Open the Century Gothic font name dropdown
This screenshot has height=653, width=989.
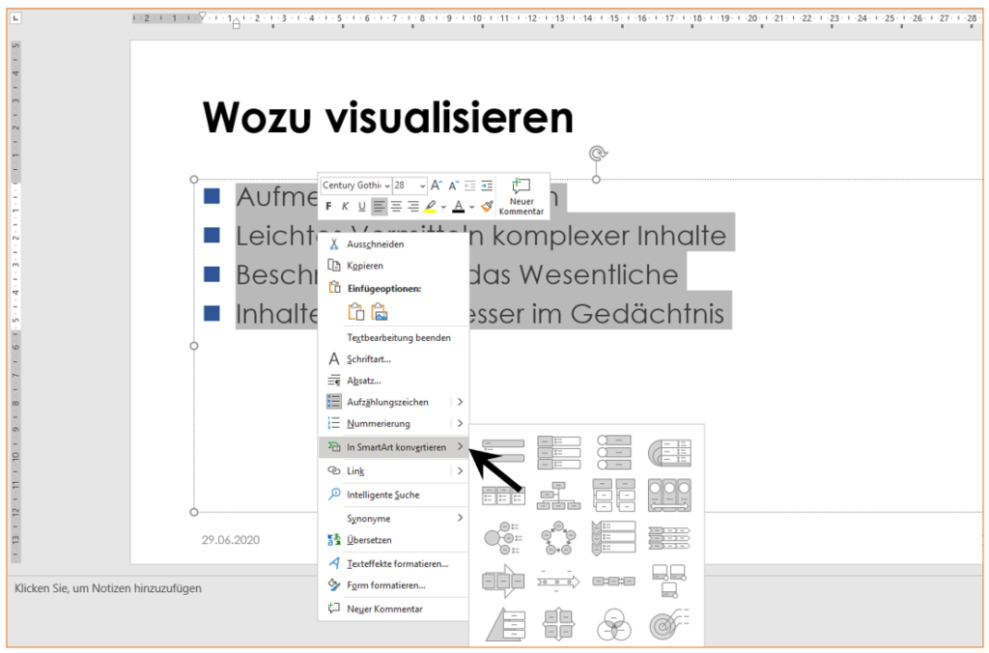point(387,185)
